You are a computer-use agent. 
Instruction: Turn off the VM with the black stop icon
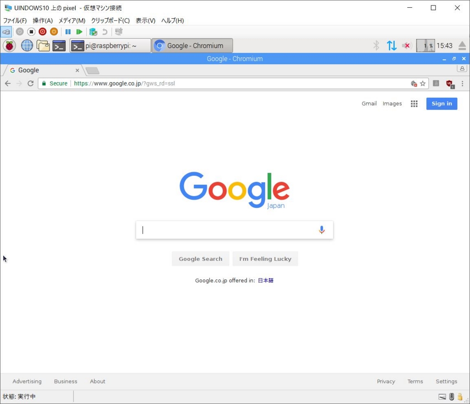coord(31,32)
